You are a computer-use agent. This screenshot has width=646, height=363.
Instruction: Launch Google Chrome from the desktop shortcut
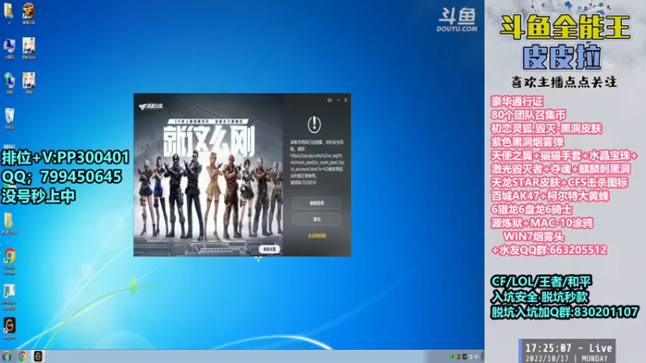[10, 261]
